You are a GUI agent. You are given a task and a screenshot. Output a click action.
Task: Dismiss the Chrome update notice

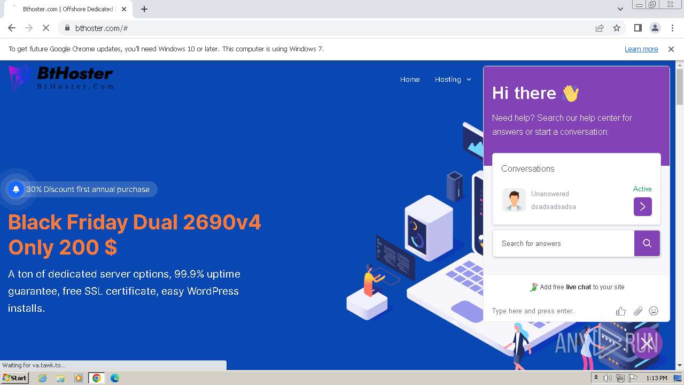tap(671, 49)
